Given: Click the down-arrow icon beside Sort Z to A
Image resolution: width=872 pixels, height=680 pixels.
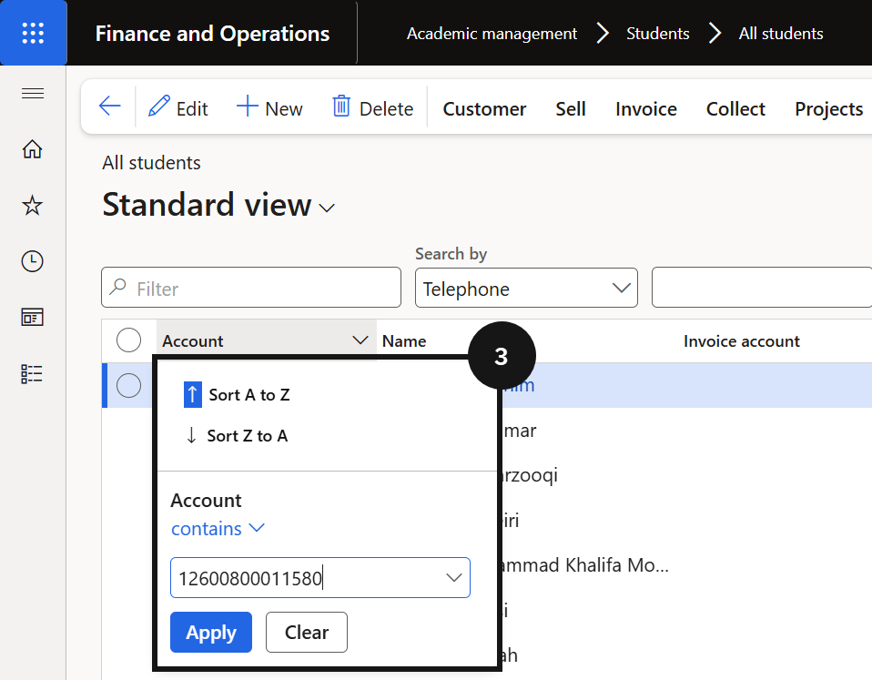Looking at the screenshot, I should pyautogui.click(x=191, y=435).
